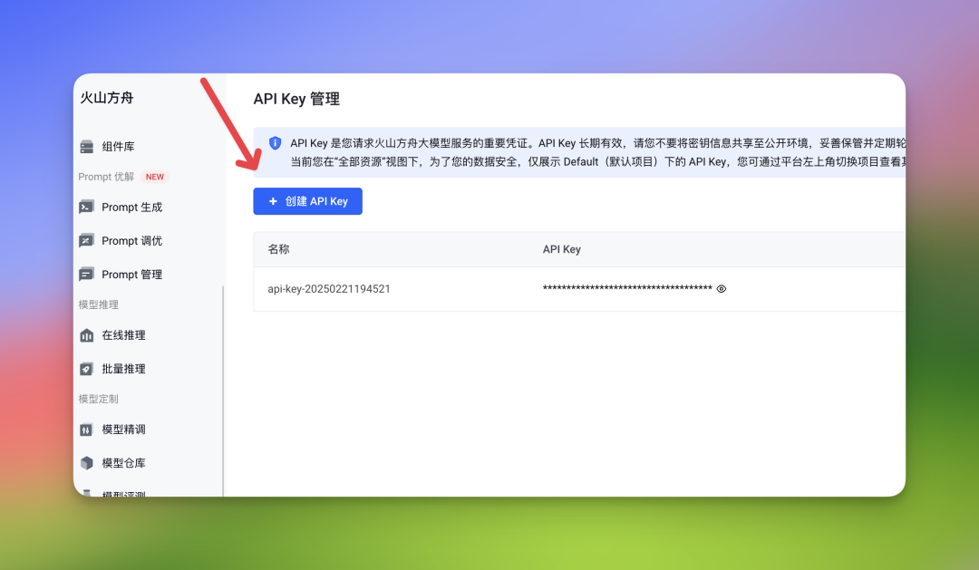Click the Prompt 生成 terminal icon

coord(87,208)
